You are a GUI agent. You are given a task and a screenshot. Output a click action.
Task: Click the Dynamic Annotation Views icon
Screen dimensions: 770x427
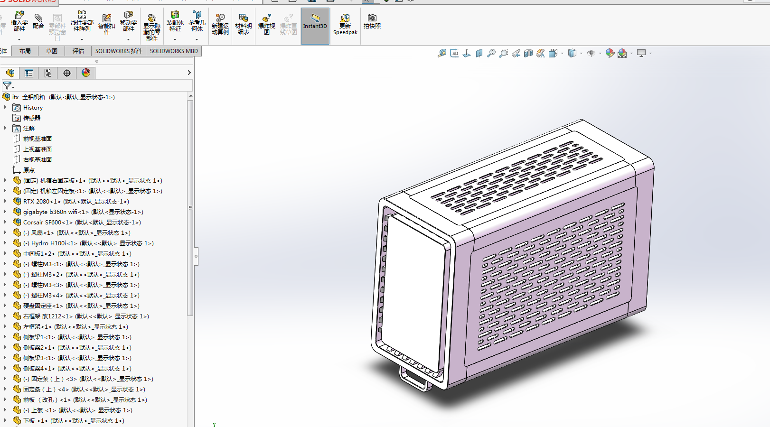541,53
